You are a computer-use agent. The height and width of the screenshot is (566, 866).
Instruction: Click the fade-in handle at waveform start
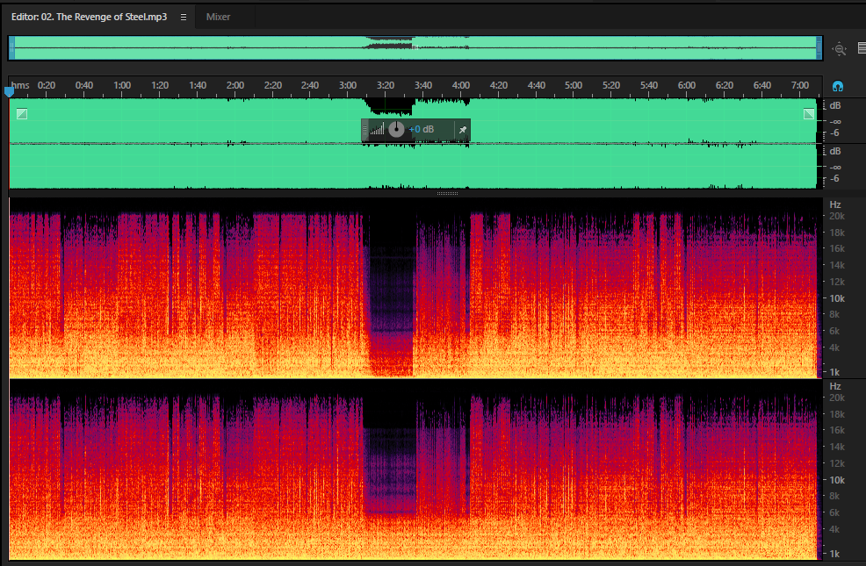pos(22,114)
